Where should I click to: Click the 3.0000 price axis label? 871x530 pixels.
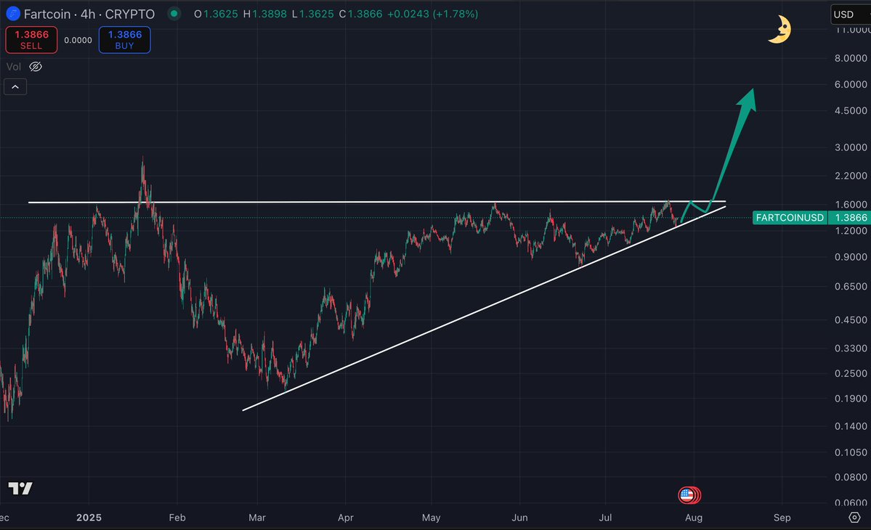851,147
